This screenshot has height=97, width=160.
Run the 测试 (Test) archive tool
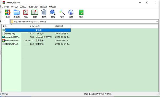pyautogui.click(x=26, y=14)
